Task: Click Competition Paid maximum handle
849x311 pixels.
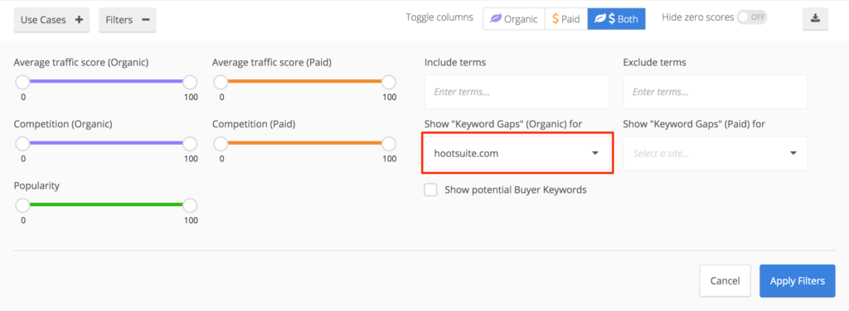Action: coord(389,144)
